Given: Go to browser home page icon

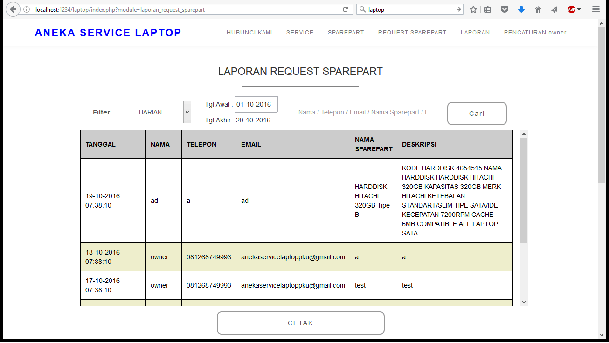Looking at the screenshot, I should pyautogui.click(x=538, y=9).
